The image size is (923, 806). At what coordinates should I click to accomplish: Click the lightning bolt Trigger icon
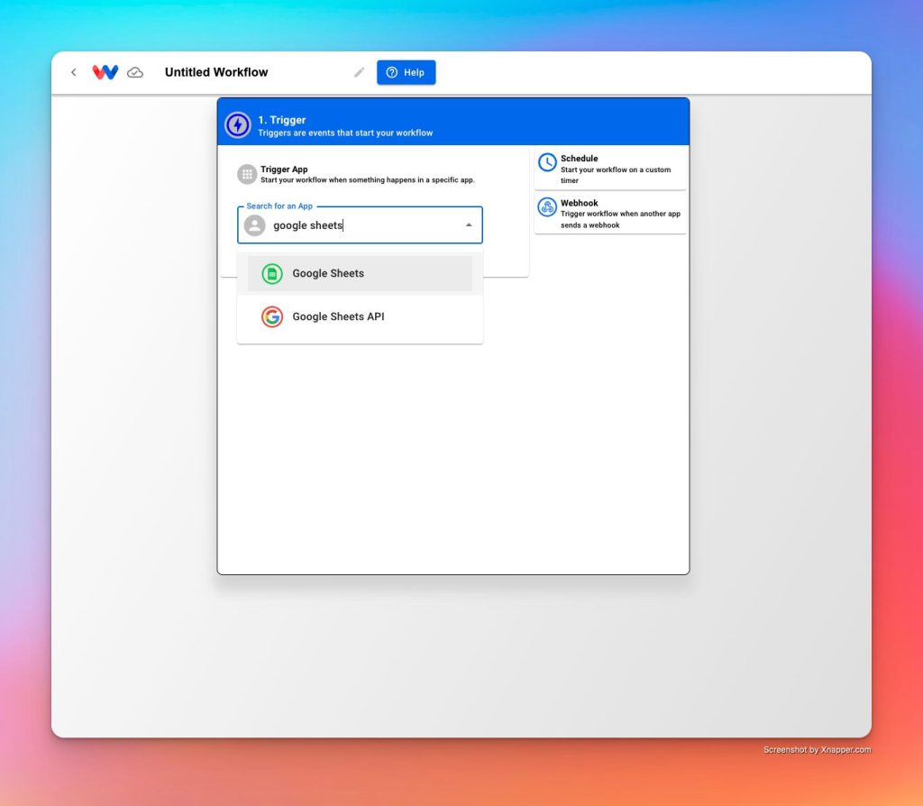238,124
